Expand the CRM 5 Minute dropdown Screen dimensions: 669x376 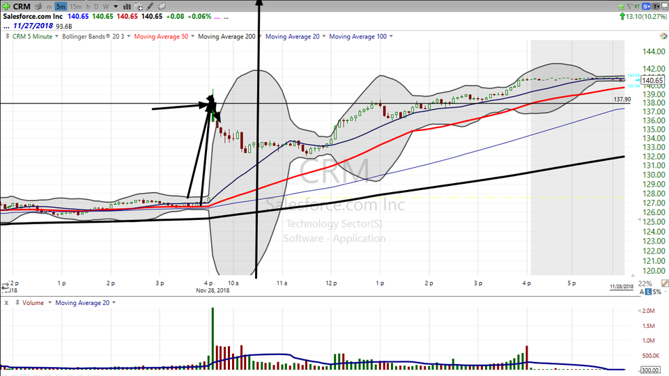(x=56, y=36)
